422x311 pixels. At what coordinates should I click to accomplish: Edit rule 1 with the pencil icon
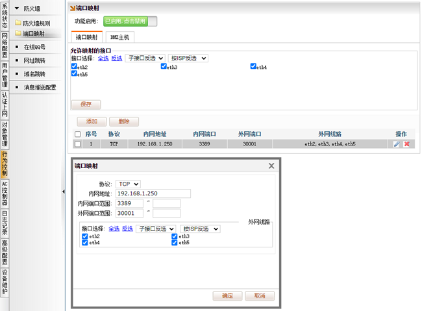397,144
